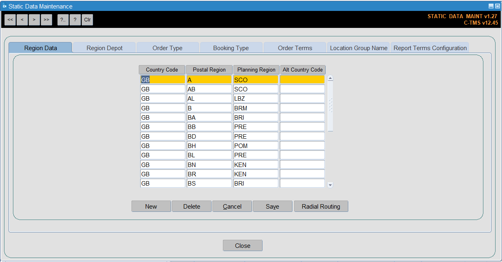Click scroll down arrow of region list
Viewport: 502px width, 262px height.
coord(330,185)
